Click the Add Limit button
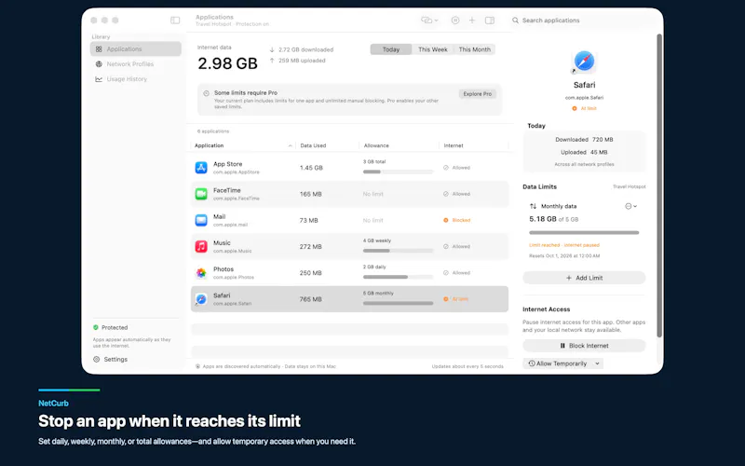 coord(584,278)
